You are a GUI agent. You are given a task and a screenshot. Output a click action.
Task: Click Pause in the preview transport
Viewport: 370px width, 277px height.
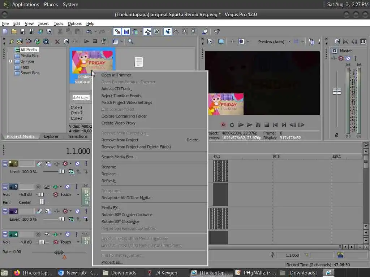click(258, 125)
